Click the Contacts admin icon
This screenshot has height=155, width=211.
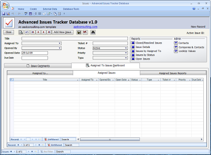(176, 43)
